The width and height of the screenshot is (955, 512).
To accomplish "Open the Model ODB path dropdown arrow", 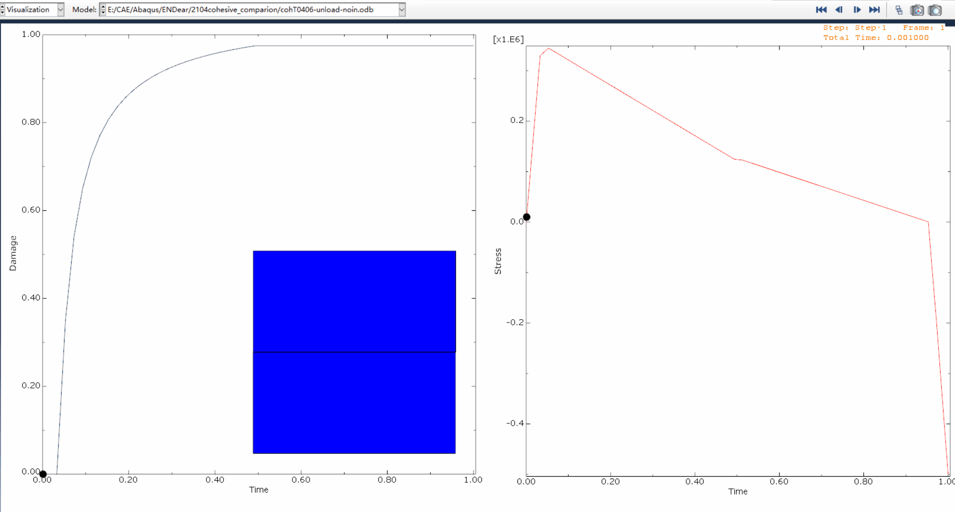I will pyautogui.click(x=402, y=9).
